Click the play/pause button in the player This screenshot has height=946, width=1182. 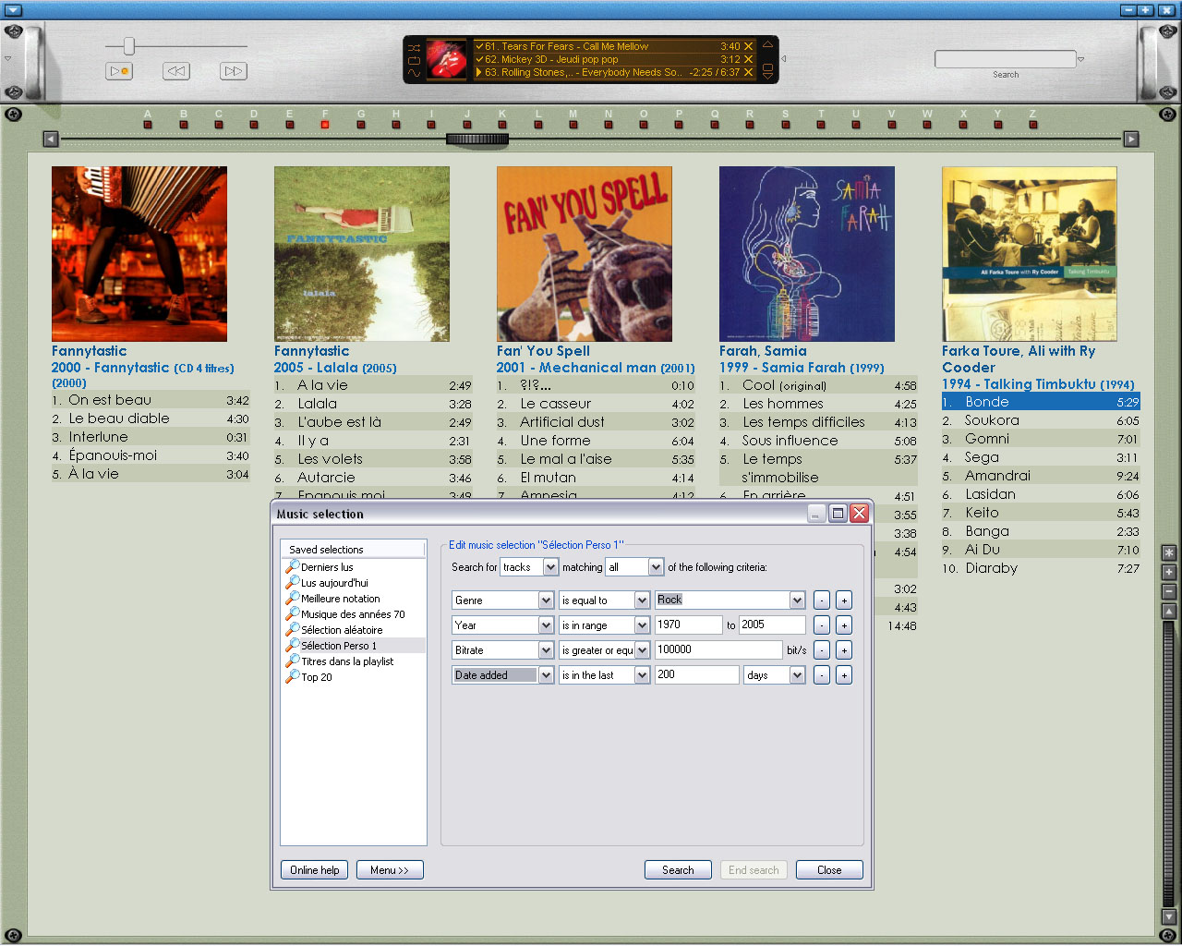[x=119, y=71]
